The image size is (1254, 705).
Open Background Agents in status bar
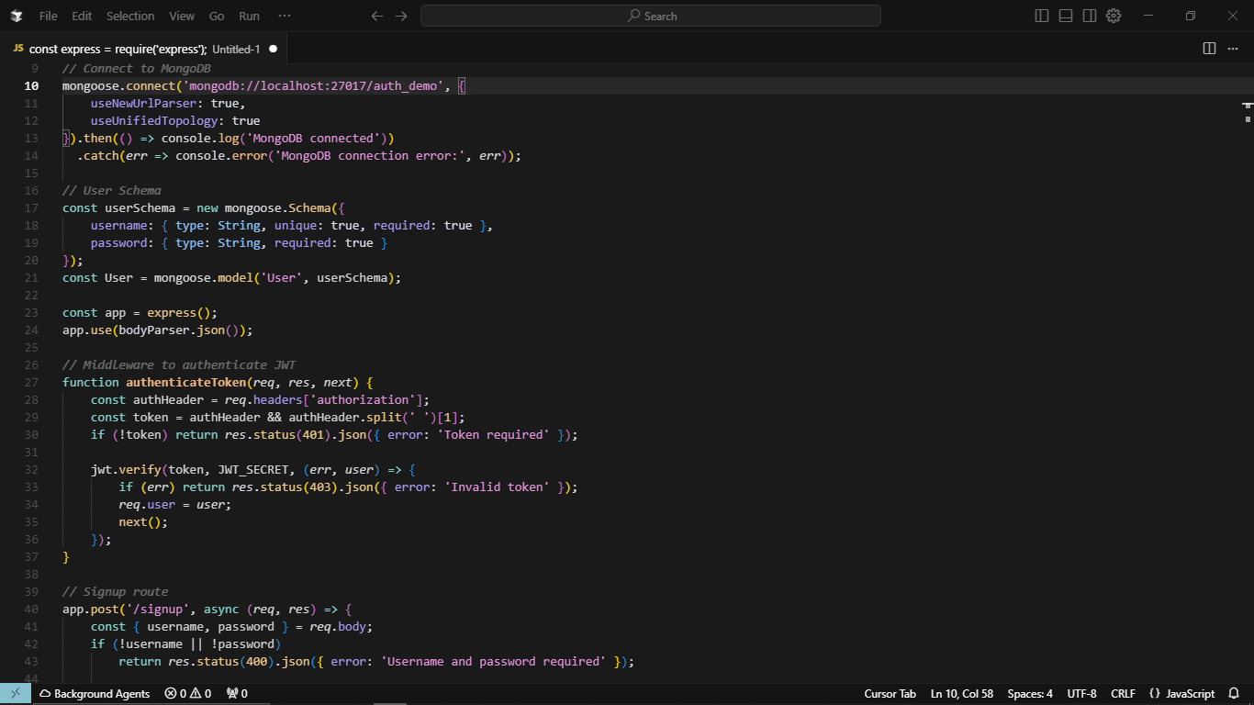click(94, 694)
